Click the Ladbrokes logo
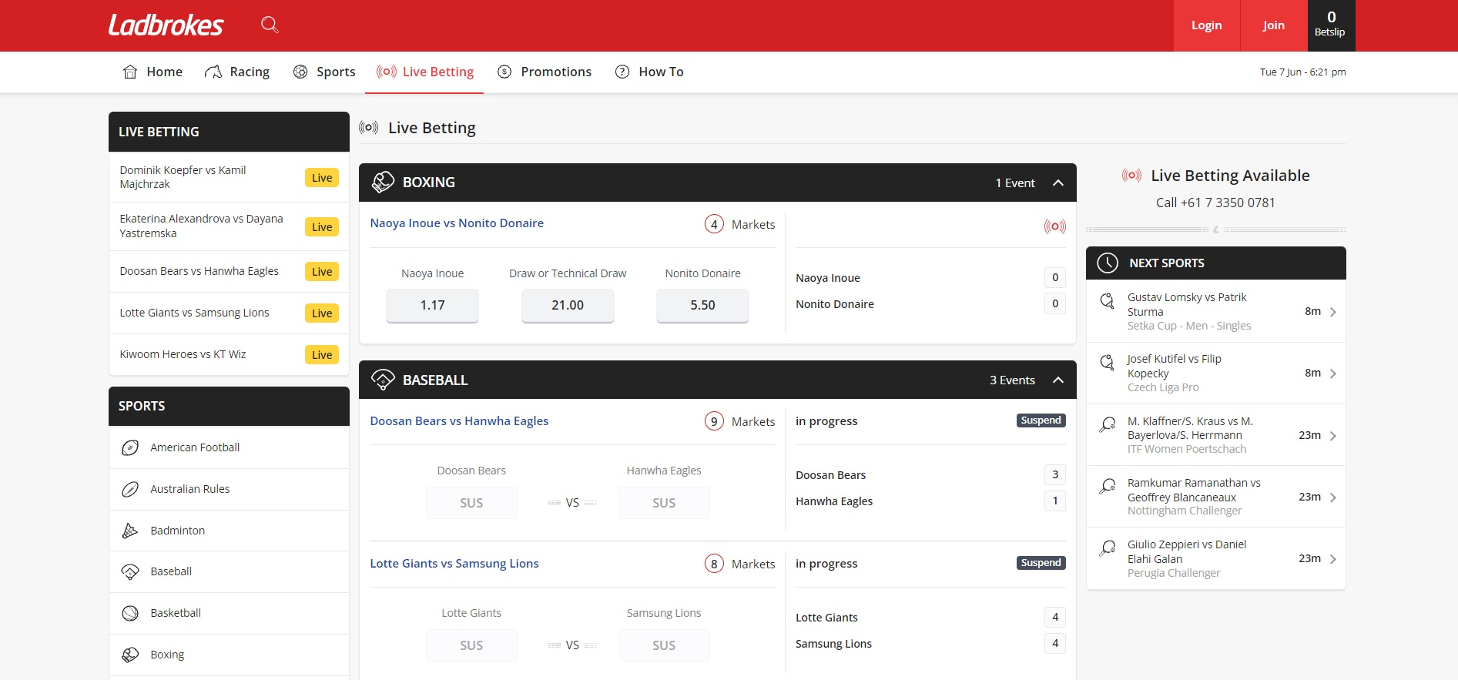This screenshot has height=680, width=1458. [166, 25]
